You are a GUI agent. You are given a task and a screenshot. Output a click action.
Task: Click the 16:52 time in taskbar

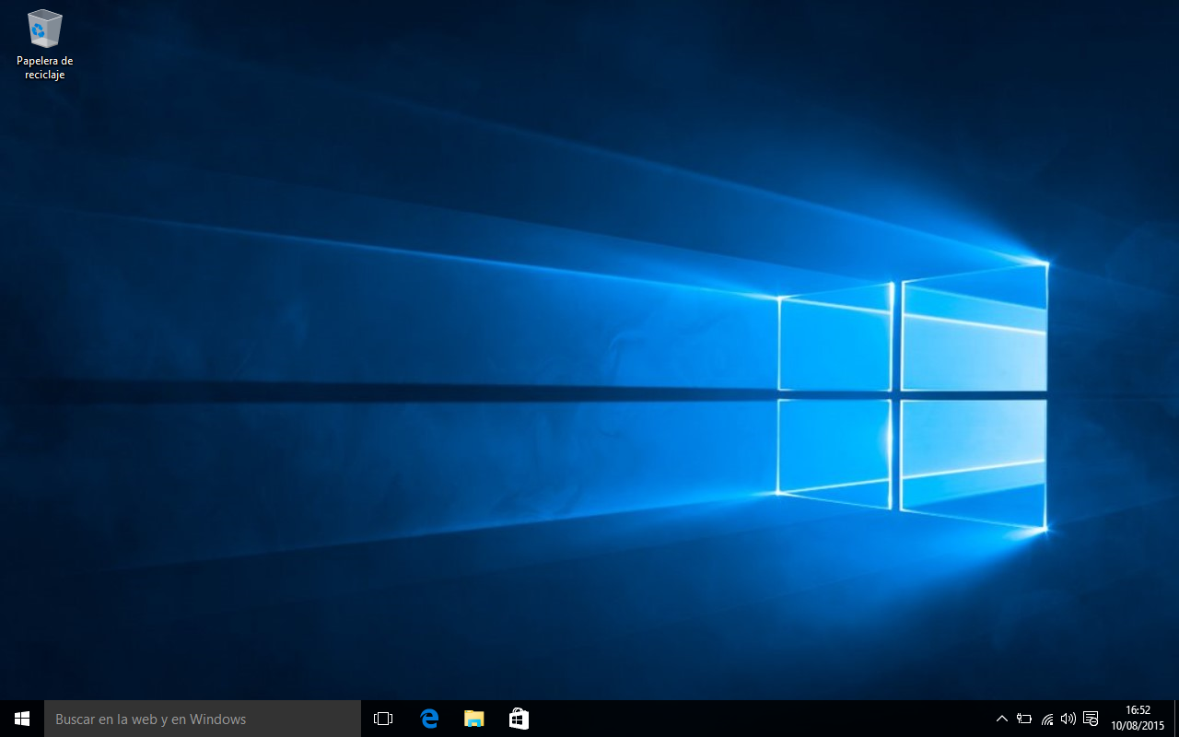coord(1138,710)
